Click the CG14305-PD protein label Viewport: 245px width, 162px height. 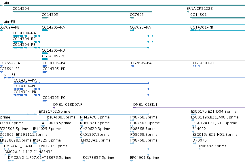point(54,69)
